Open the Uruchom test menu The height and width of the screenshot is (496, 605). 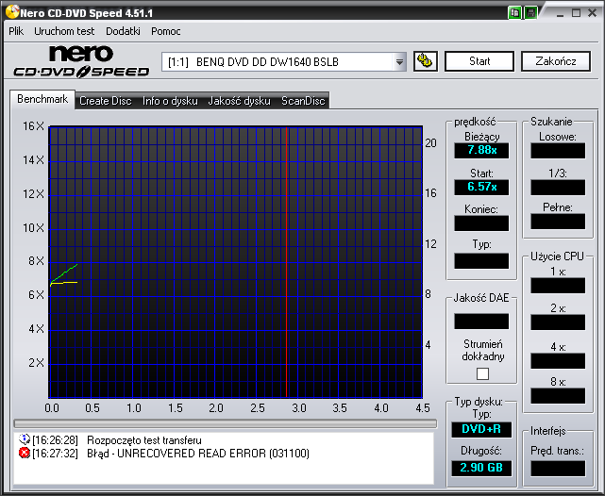64,31
